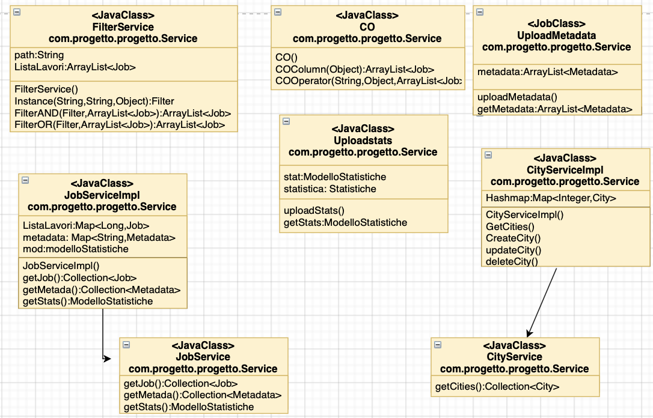
Task: Click mod:modelloStatistiche attribute
Action: (75, 249)
